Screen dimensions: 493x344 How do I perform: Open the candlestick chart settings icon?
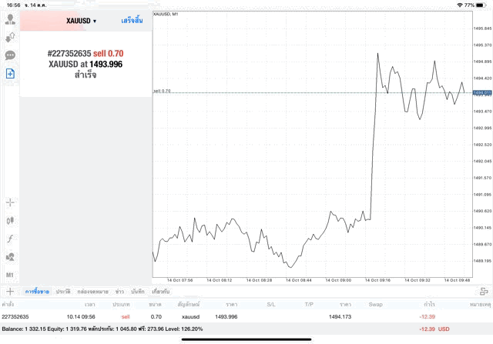point(10,220)
